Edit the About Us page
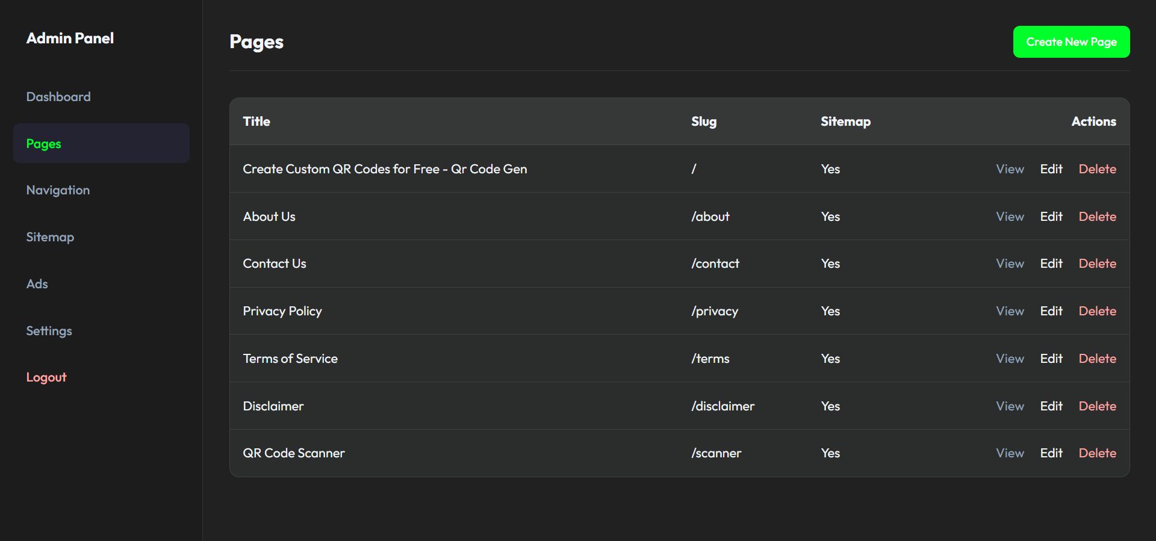 [x=1051, y=217]
